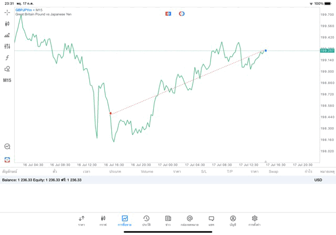Image resolution: width=336 pixels, height=235 pixels.
Task: Tap the Balance and Equity summary row
Action: [x=42, y=180]
